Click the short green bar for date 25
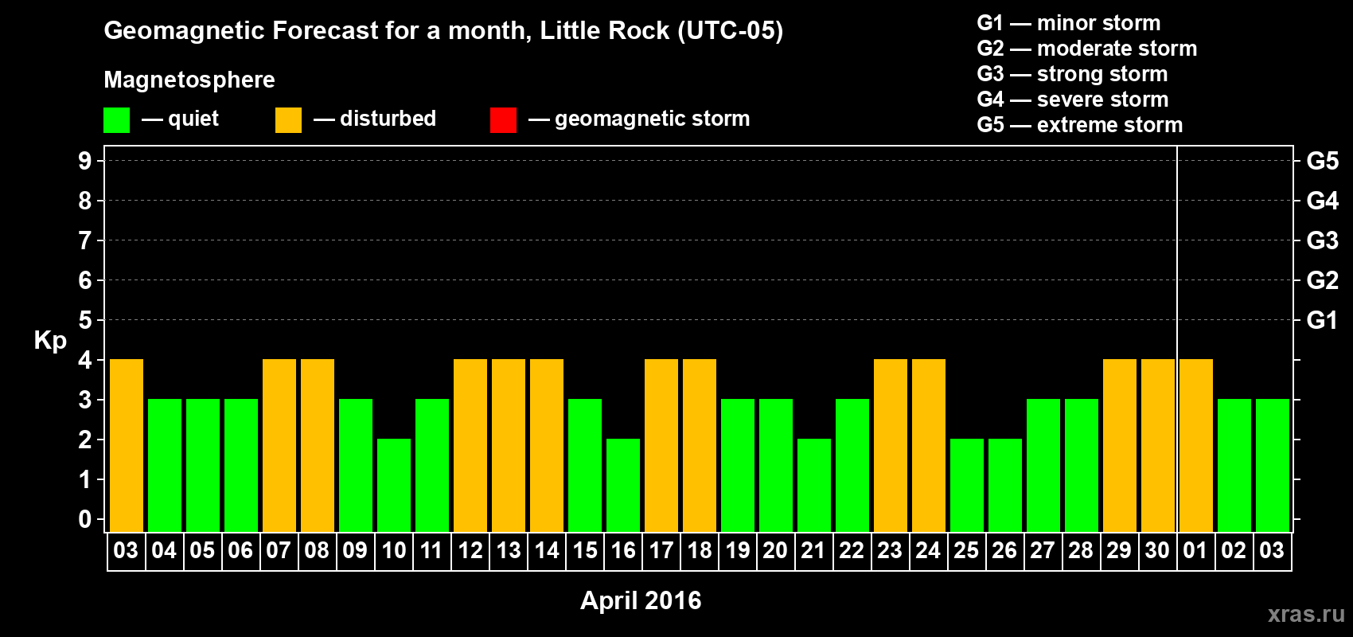Image resolution: width=1353 pixels, height=637 pixels. coord(967,486)
